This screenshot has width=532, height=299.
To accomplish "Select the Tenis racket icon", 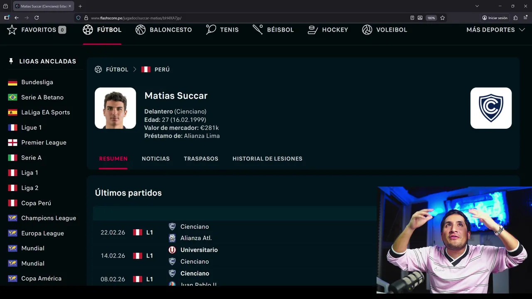I will click(211, 30).
